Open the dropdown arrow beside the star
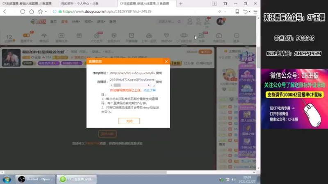Screen dimensions: 328x184 [x=46, y=12]
